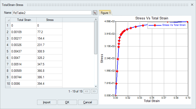This screenshot has width=196, height=109.
Task: Select the Total Strain column header
Action: tap(23, 20)
